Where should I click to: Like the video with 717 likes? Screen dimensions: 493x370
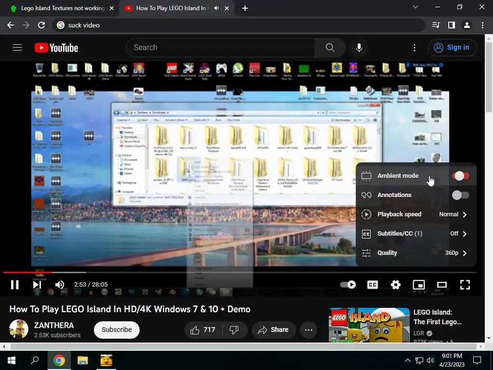[203, 330]
